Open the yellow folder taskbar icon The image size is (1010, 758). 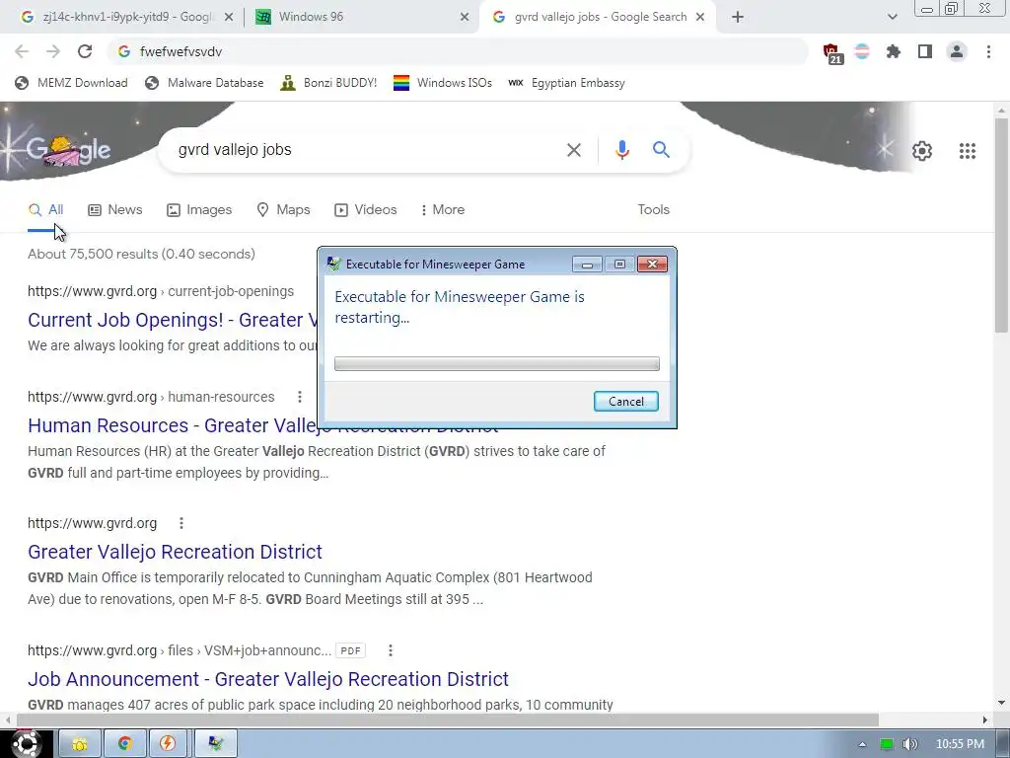[x=80, y=744]
